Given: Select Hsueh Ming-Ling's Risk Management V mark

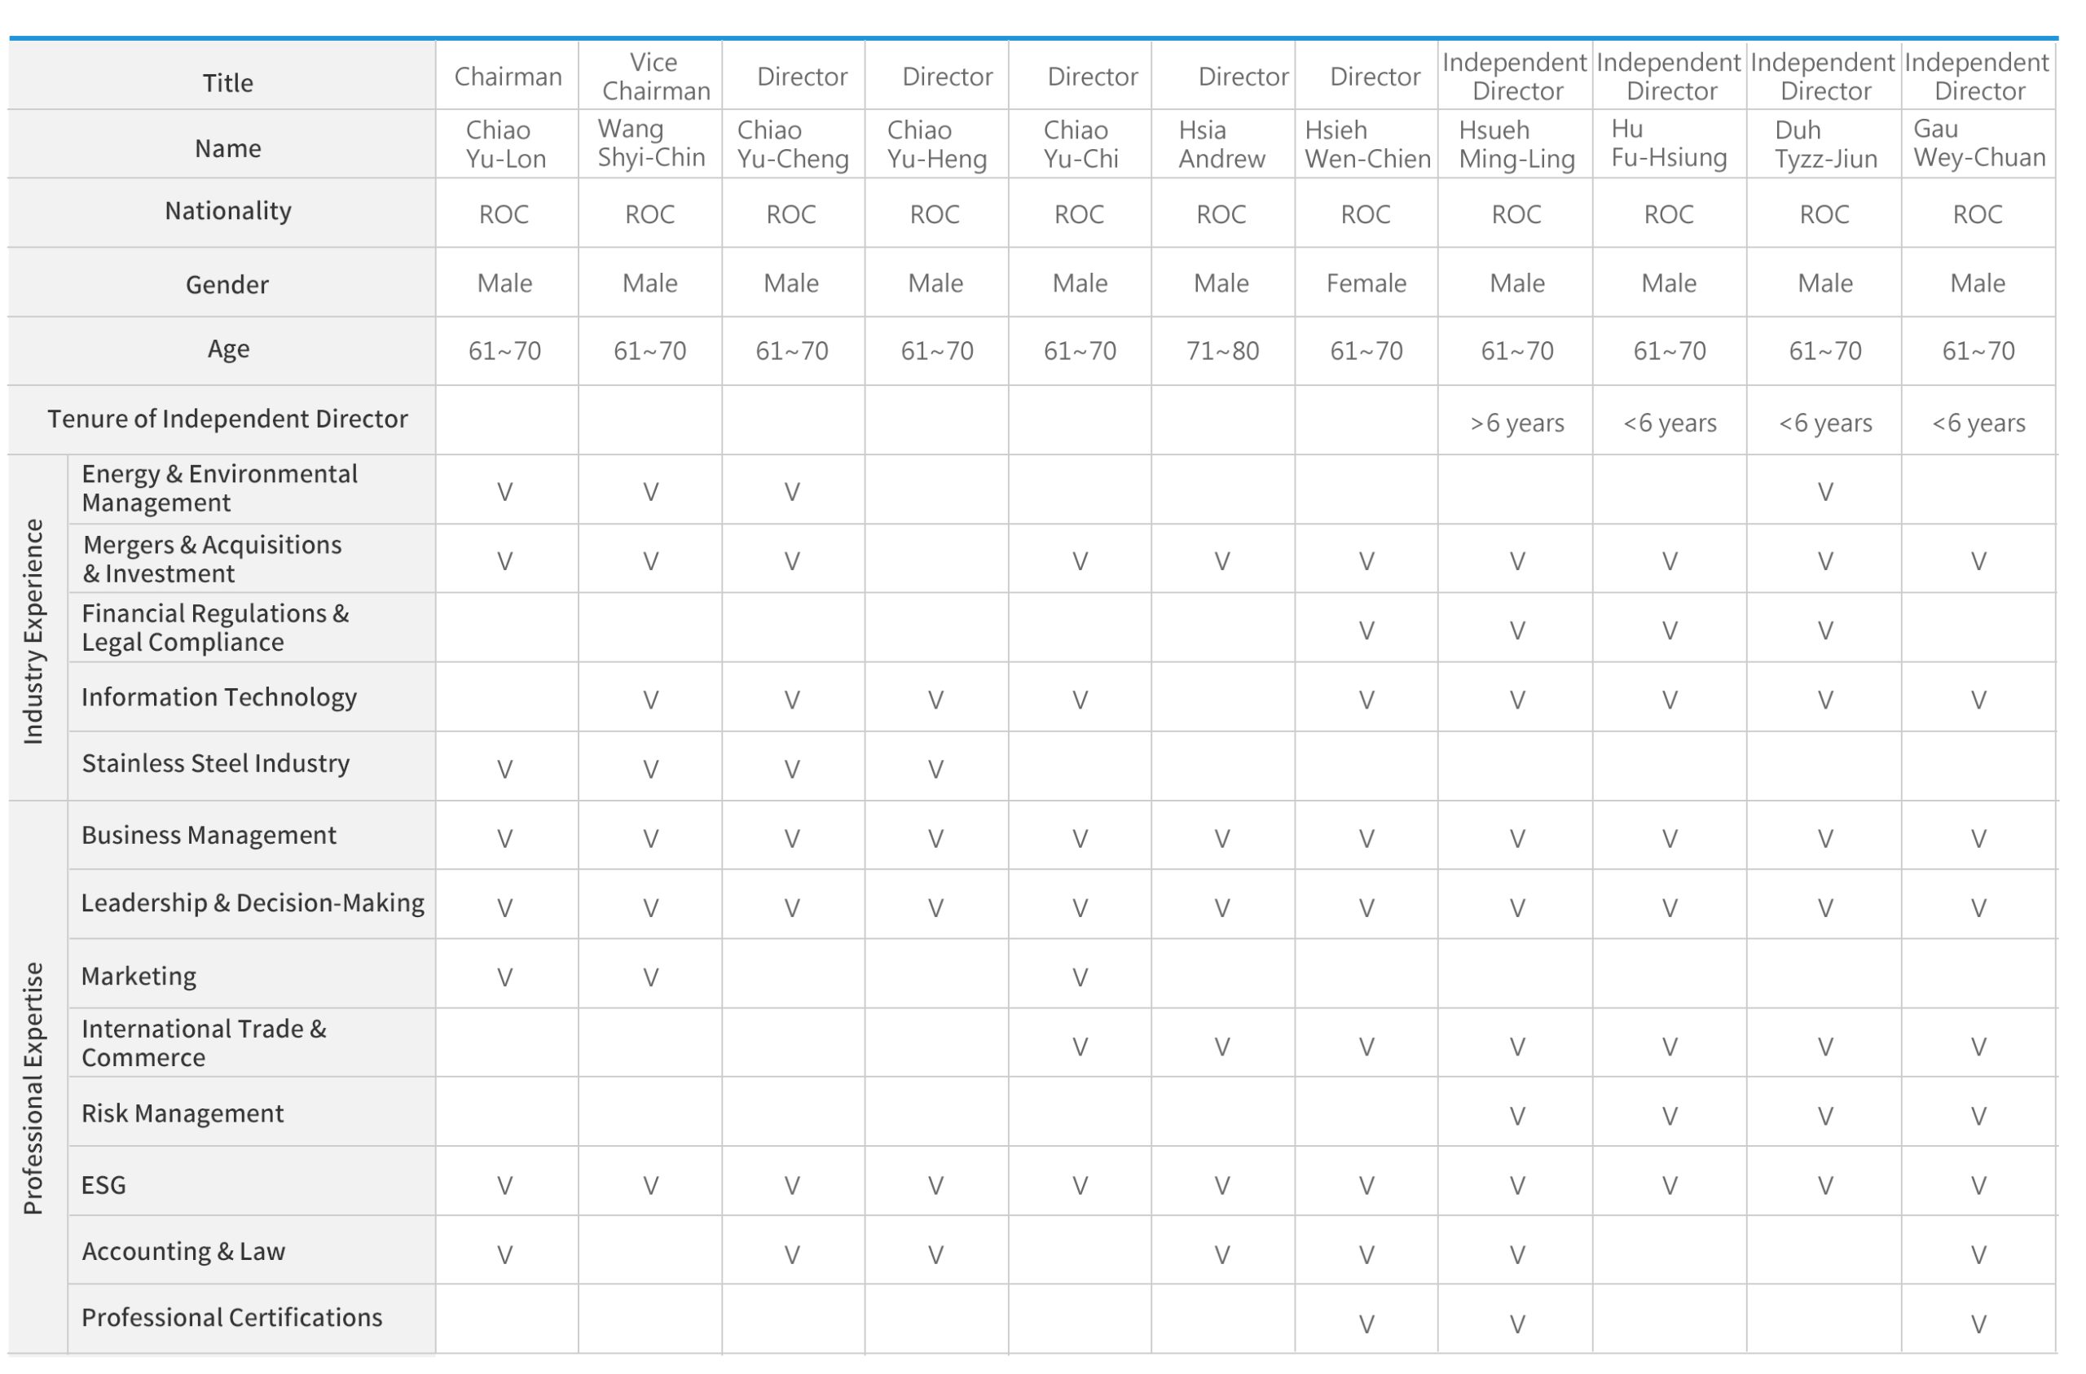Looking at the screenshot, I should [x=1517, y=1117].
